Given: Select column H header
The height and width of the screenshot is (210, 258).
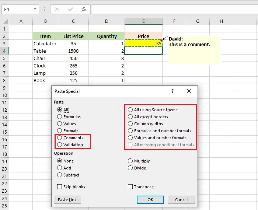Looking at the screenshot, I should 221,21.
